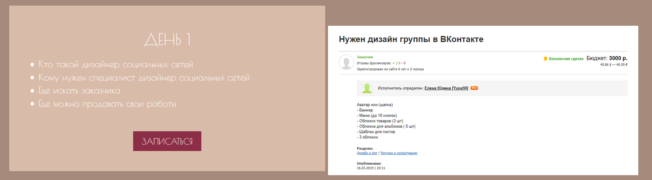Click the Безопасная сделка label
The height and width of the screenshot is (180, 652).
(566, 59)
